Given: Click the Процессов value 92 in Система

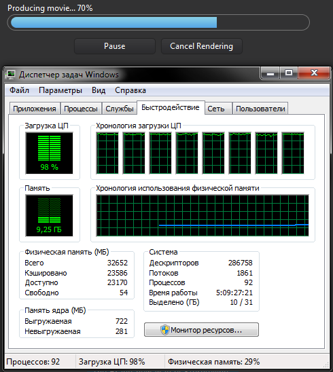Looking at the screenshot, I should pyautogui.click(x=249, y=282).
